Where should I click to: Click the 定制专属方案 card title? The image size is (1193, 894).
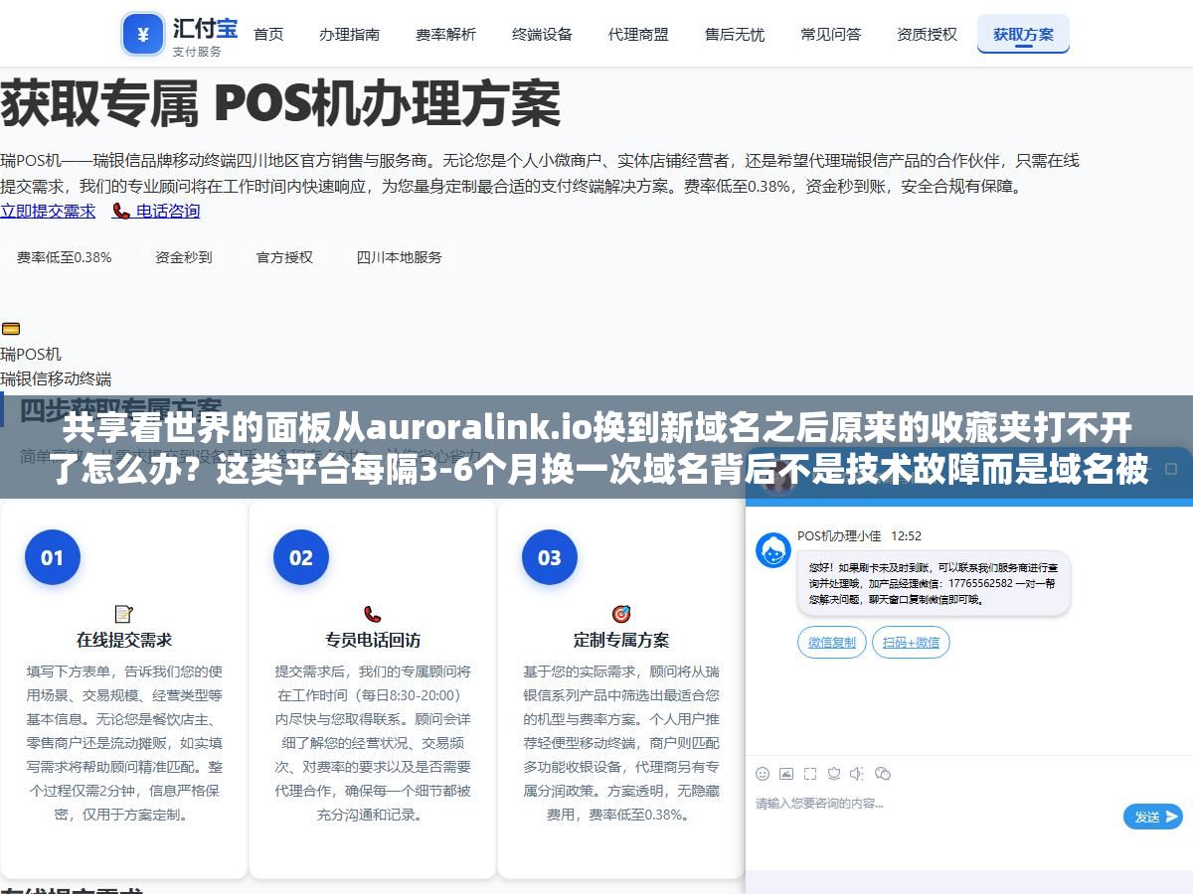(621, 640)
